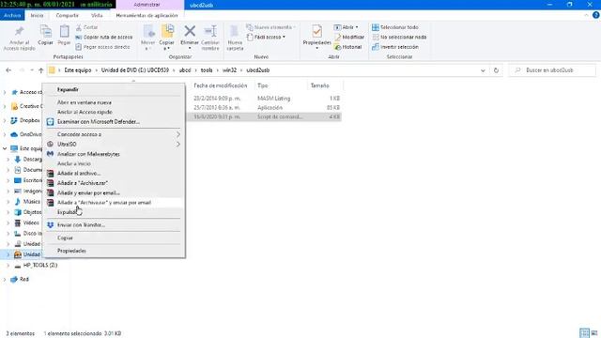Select Dropbox in navigation pane
Viewport: 601px width, 338px height.
(x=29, y=120)
